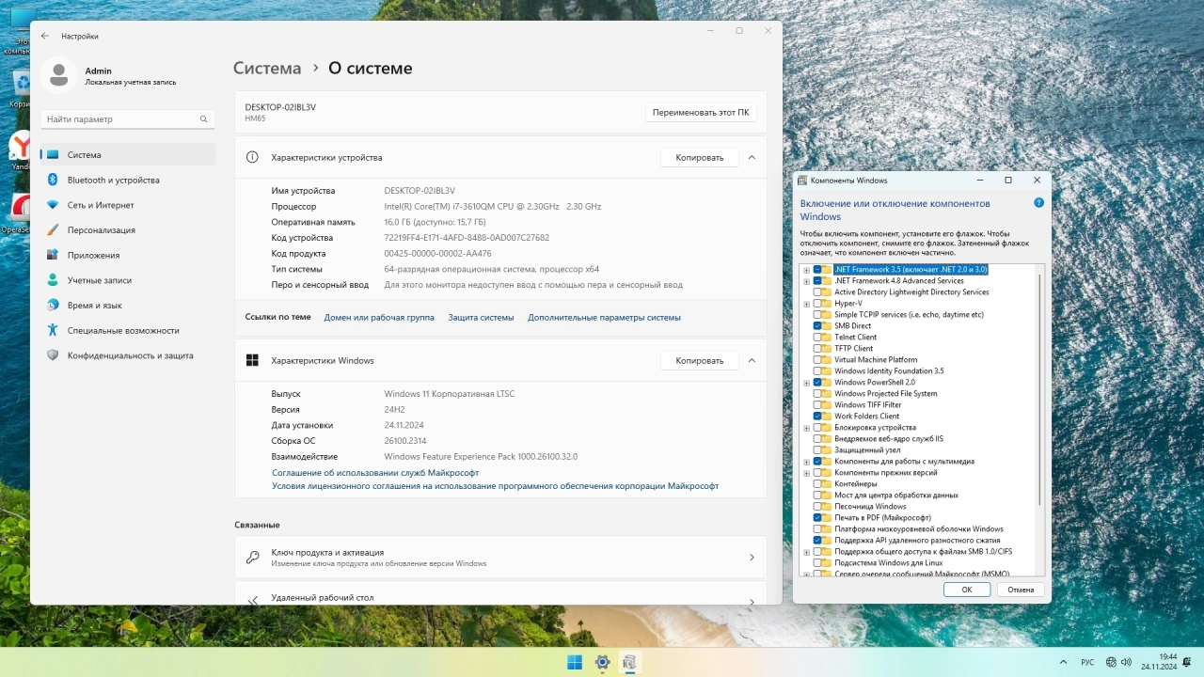Toggle the .NET Framework 3.5 checkbox
This screenshot has width=1204, height=677.
point(817,270)
